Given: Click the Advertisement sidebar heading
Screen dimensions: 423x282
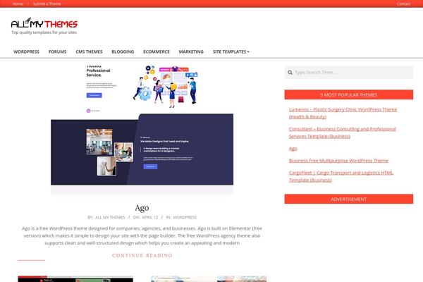Looking at the screenshot, I should pos(348,199).
